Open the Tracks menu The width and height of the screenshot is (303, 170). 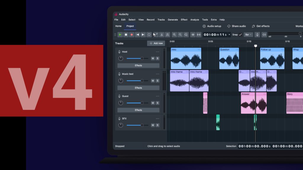pyautogui.click(x=161, y=20)
